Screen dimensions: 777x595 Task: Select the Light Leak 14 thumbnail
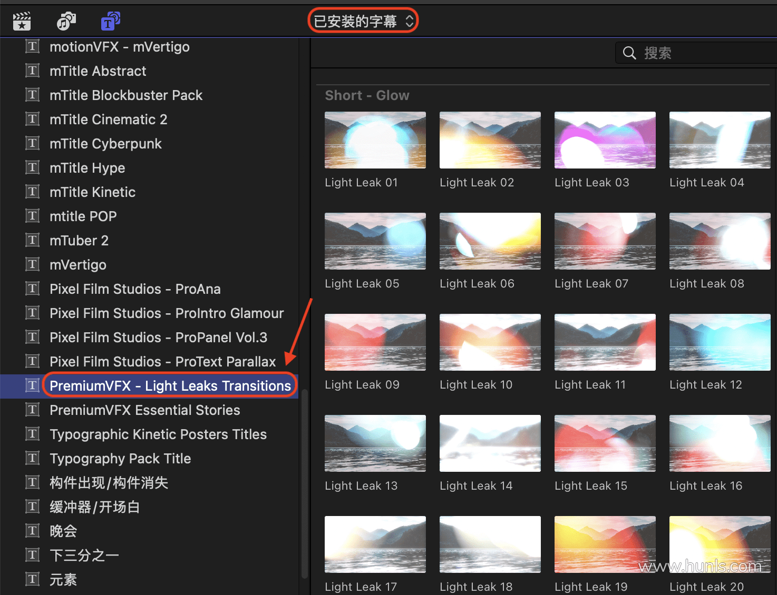[490, 443]
